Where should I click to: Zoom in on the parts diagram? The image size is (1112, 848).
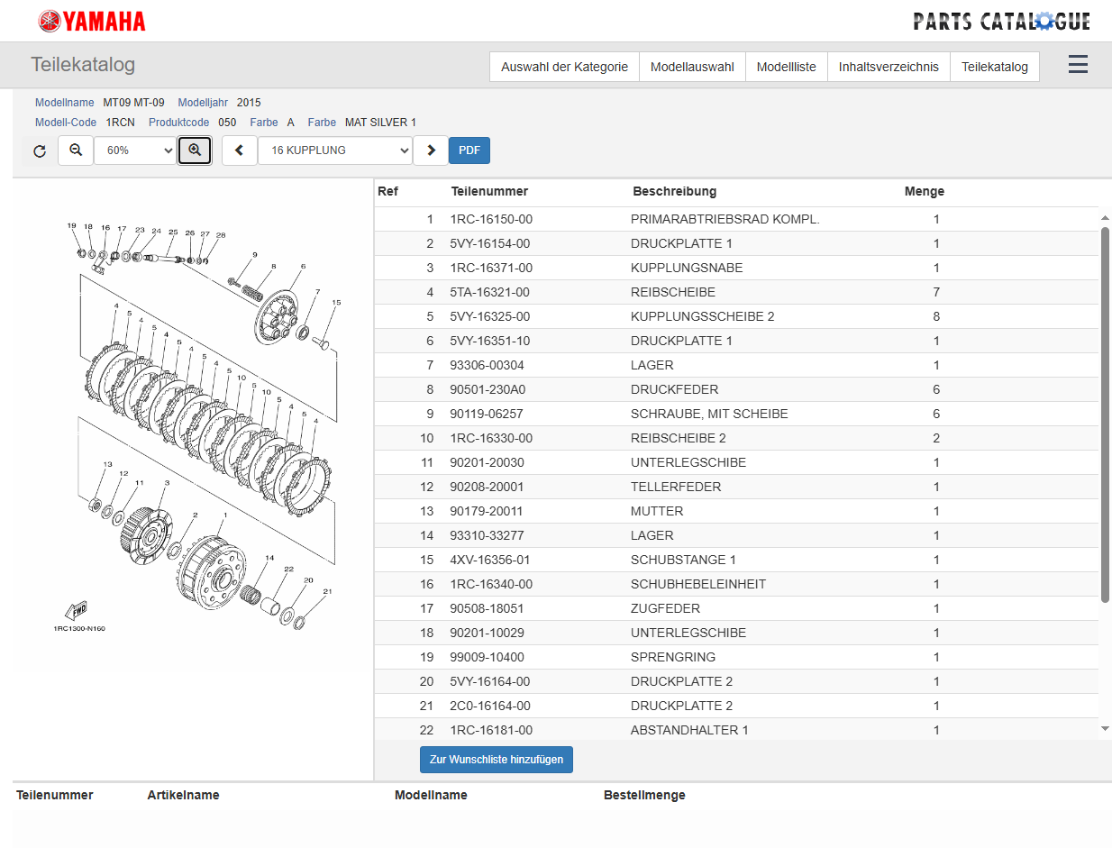point(195,150)
